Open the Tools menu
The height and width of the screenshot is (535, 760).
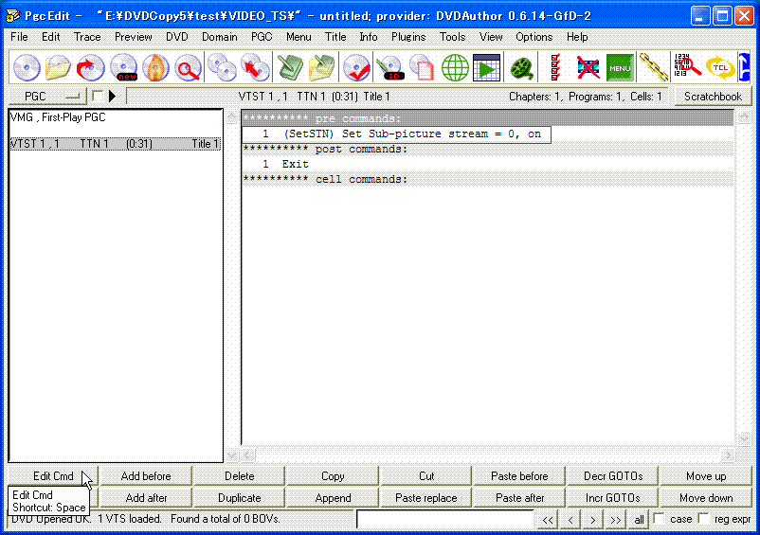(452, 37)
